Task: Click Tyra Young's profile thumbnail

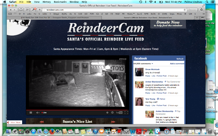Action: [x=139, y=102]
